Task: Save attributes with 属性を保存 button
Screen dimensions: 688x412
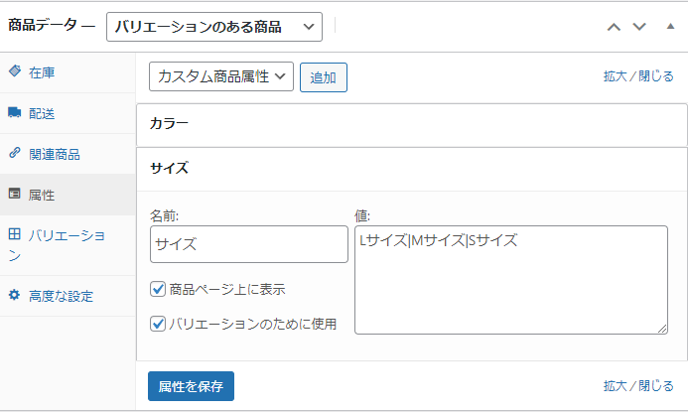Action: 191,386
